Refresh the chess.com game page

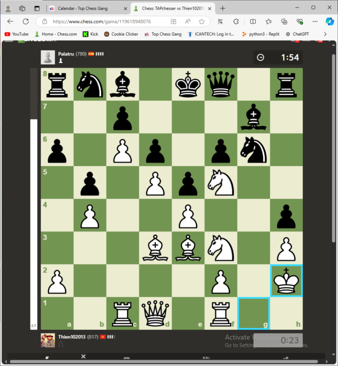pyautogui.click(x=25, y=21)
